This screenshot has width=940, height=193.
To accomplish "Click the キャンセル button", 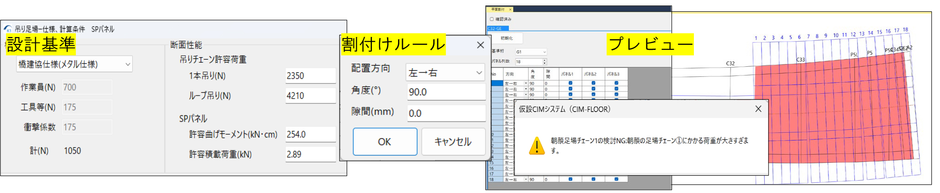I will click(x=452, y=142).
